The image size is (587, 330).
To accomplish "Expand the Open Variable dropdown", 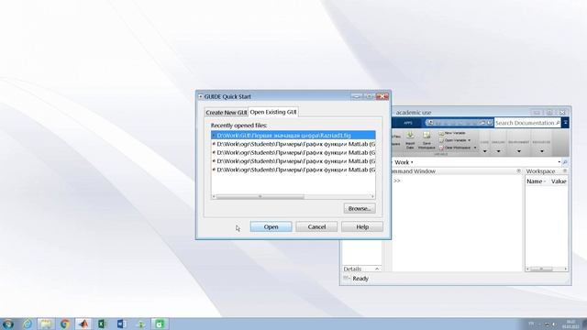I will pyautogui.click(x=469, y=140).
